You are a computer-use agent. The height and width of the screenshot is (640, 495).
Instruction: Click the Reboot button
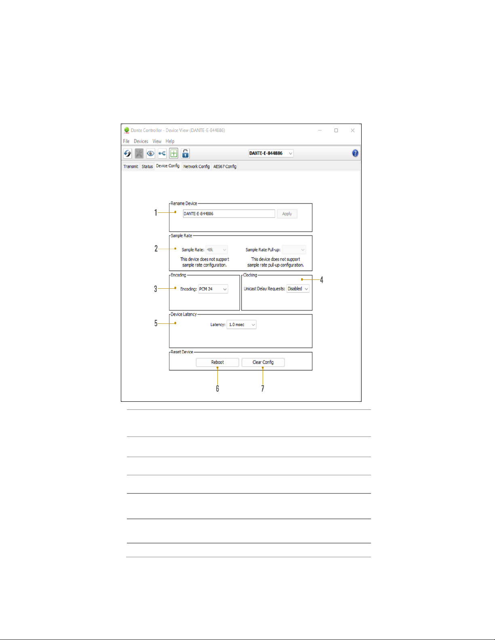(x=217, y=362)
